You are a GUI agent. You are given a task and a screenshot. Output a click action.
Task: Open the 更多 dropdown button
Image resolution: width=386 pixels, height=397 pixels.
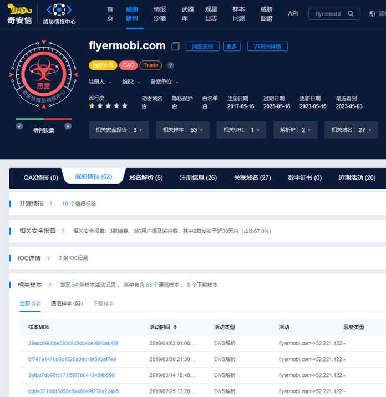[231, 47]
